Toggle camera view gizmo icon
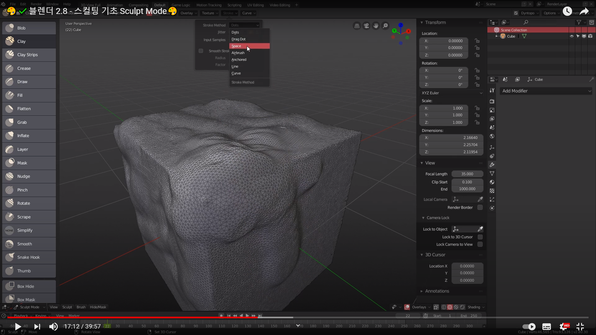596x335 pixels. [367, 26]
